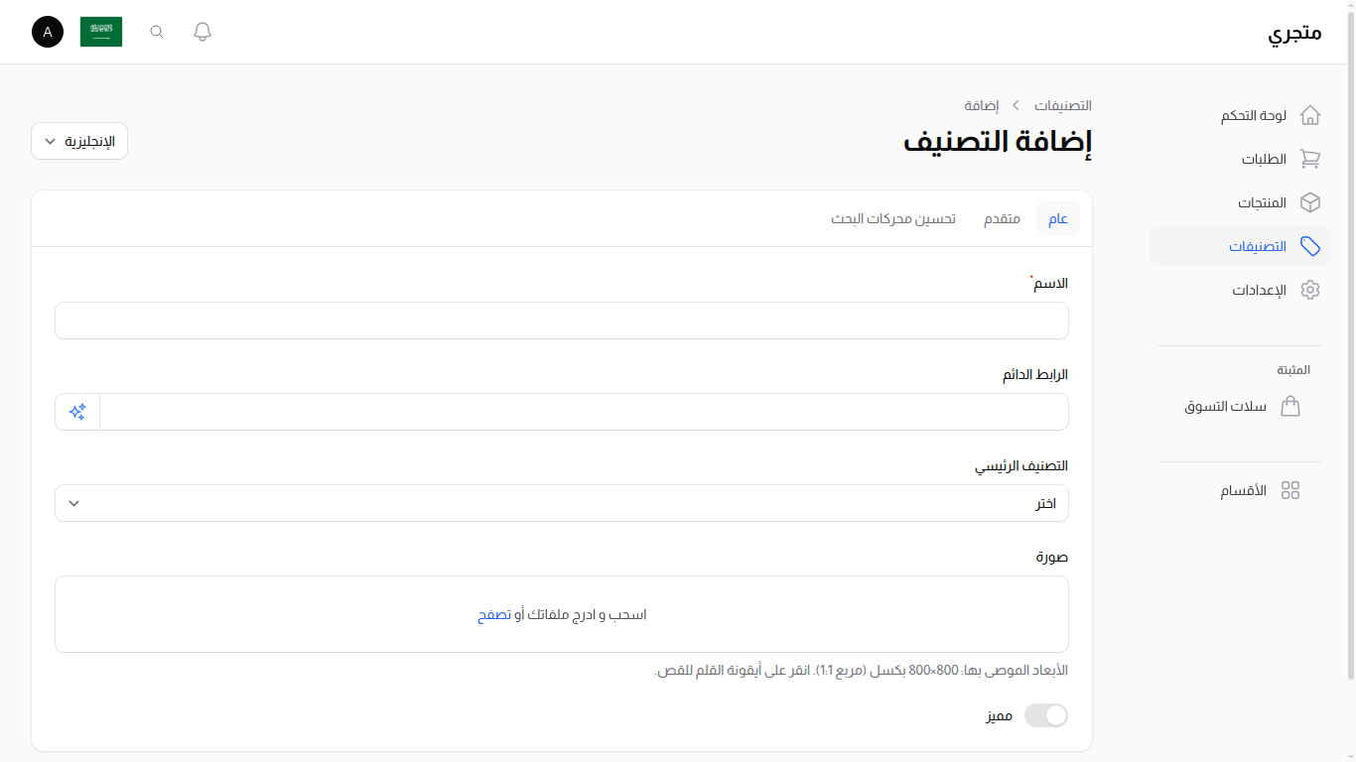
Task: Open the search magnifier in the top bar
Action: pos(156,31)
